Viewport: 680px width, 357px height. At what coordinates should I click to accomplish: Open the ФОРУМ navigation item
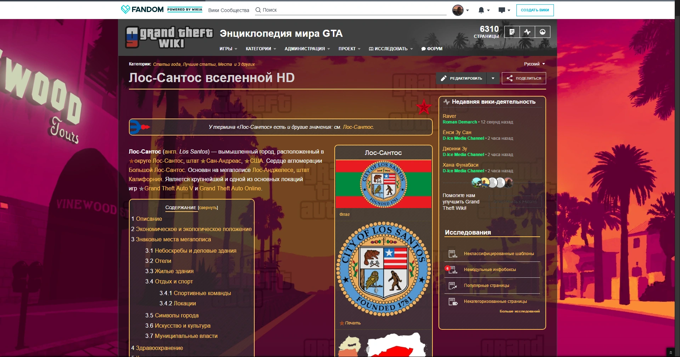(432, 49)
